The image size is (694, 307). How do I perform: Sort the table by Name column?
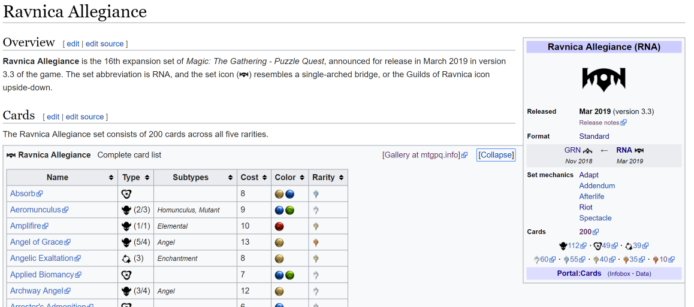62,177
